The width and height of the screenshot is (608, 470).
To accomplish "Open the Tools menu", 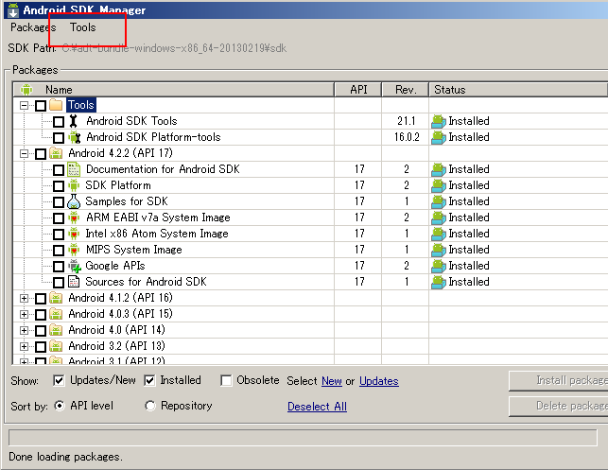I will coord(82,27).
